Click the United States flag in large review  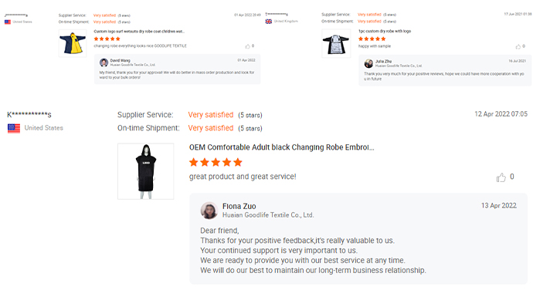pos(14,128)
